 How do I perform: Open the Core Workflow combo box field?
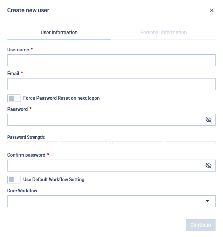tap(111, 201)
